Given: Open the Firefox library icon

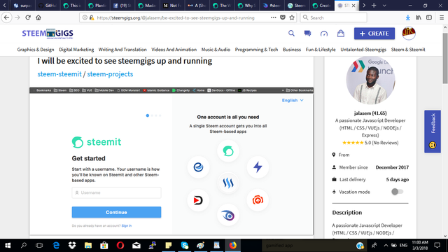Looking at the screenshot, I should coord(419,17).
